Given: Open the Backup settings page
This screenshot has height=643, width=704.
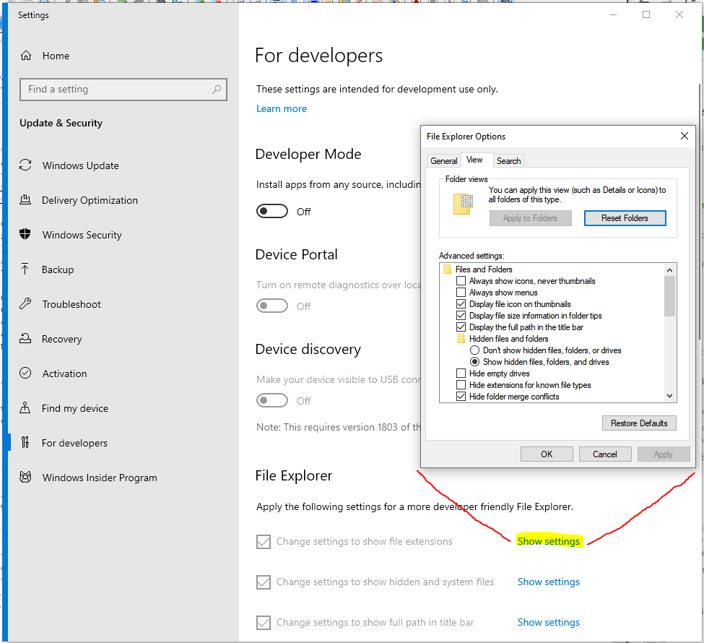Looking at the screenshot, I should (58, 269).
